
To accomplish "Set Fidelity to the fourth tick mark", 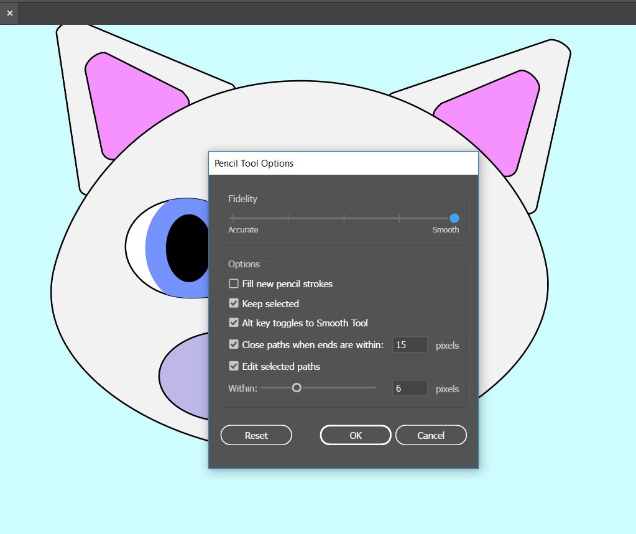I will (399, 218).
